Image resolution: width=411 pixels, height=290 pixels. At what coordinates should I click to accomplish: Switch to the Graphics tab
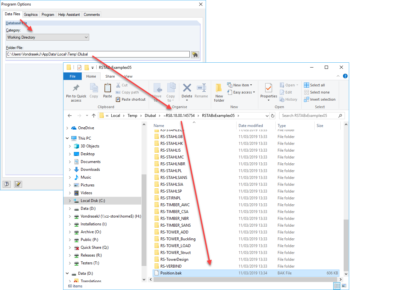pyautogui.click(x=31, y=14)
